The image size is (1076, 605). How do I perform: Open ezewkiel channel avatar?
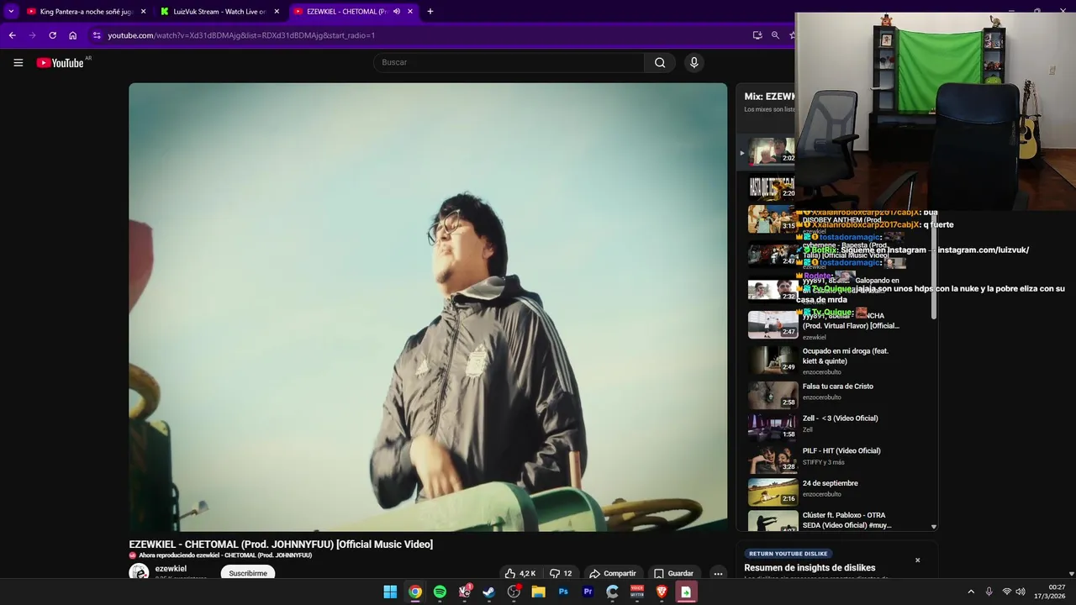point(139,573)
